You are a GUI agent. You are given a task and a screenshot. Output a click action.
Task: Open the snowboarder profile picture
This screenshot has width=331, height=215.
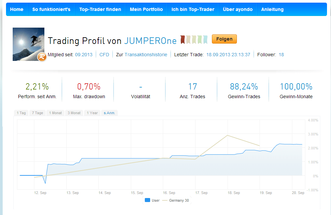point(28,44)
